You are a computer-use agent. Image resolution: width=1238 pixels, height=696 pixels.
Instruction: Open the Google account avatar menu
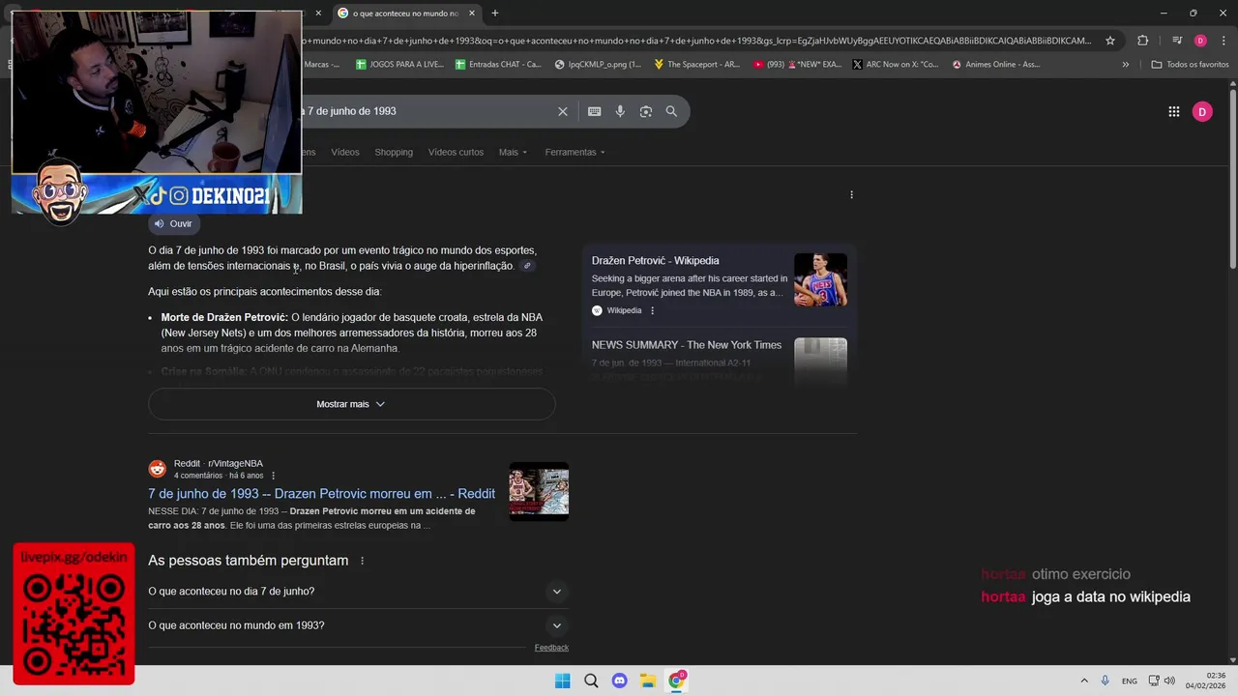(1202, 111)
